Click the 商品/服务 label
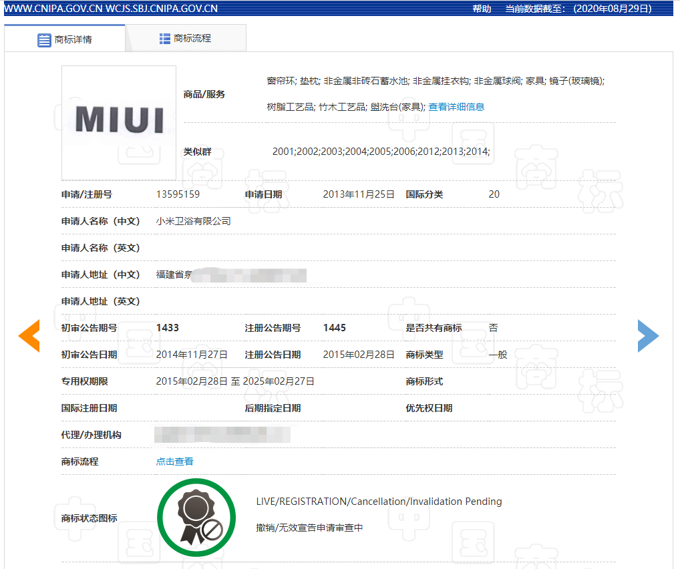Screen dimensions: 680x569 click(x=204, y=94)
